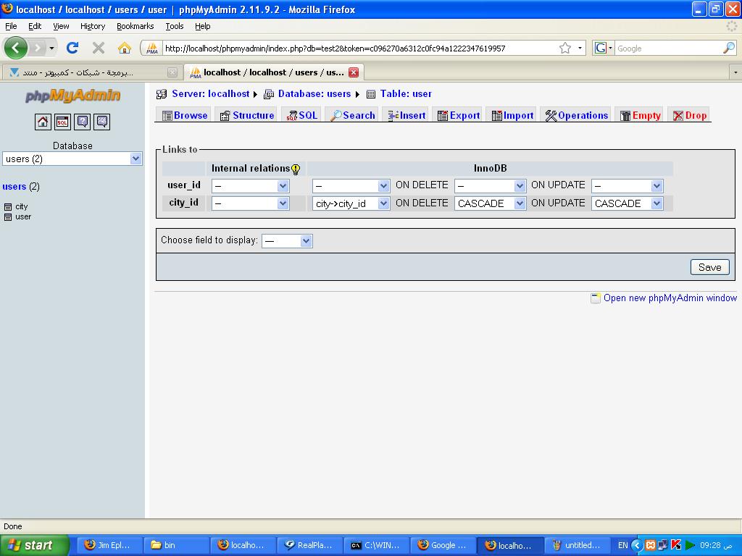Viewport: 742px width, 556px height.
Task: Click the internal relations lightbulb hint icon
Action: 296,169
